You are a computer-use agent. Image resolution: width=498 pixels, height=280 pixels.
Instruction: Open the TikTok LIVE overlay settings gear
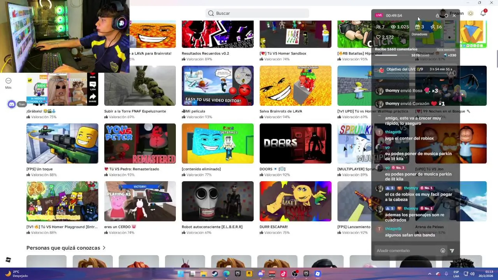446,16
